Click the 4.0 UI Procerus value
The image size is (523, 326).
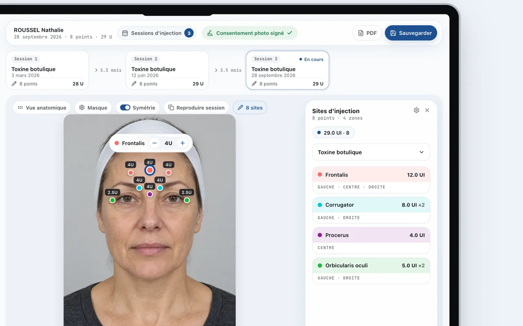point(417,235)
